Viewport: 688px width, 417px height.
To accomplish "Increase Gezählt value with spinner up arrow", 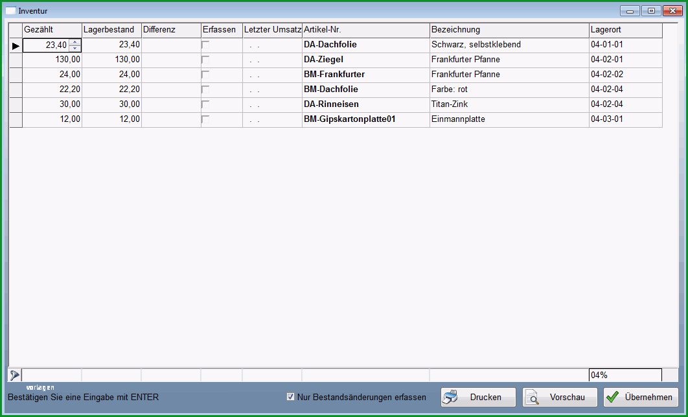I will (75, 42).
